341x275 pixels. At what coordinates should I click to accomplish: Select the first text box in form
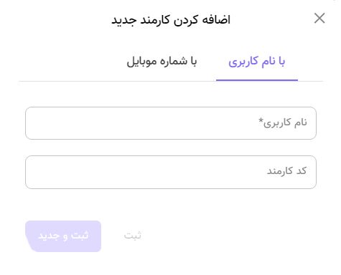(171, 123)
